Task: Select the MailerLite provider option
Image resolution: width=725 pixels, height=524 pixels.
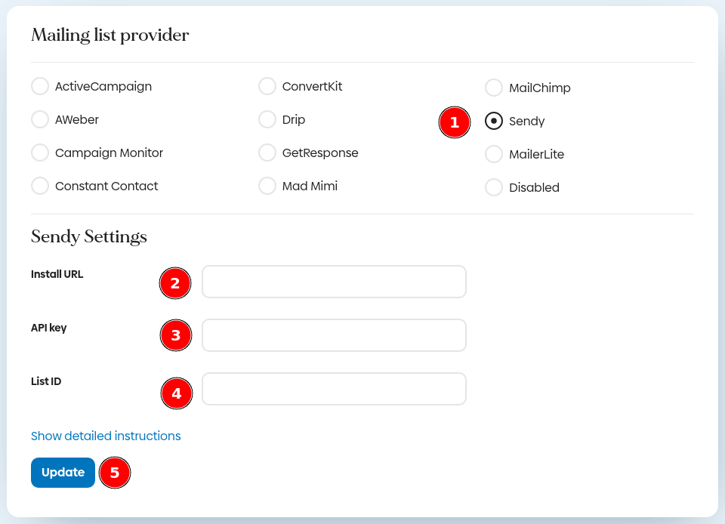Action: [494, 154]
